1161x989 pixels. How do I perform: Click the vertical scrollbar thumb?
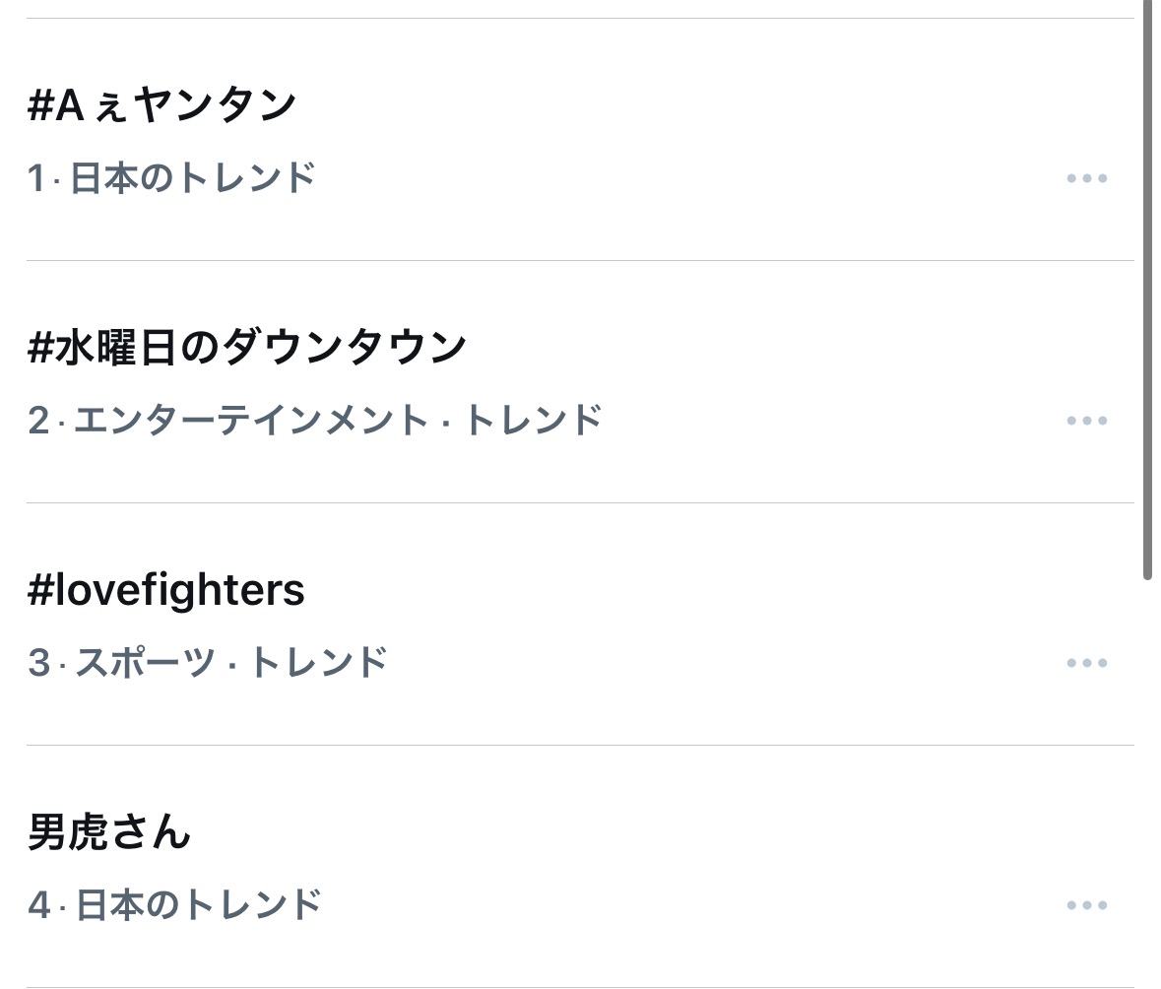1147,296
